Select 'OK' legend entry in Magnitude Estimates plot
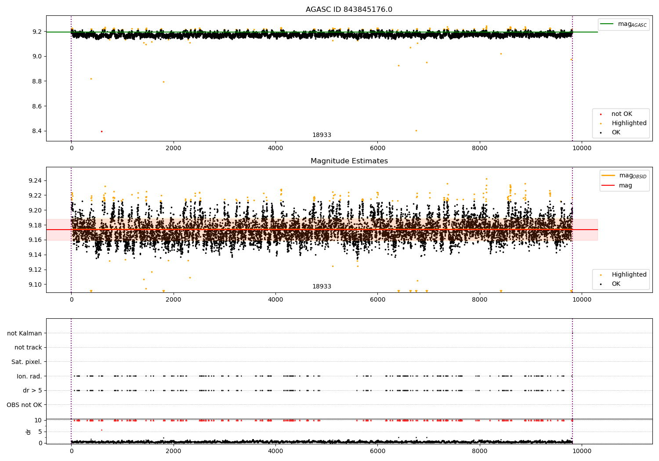 (616, 284)
